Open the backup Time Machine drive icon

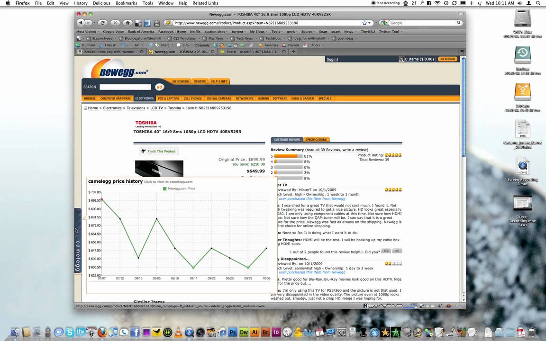point(522,55)
